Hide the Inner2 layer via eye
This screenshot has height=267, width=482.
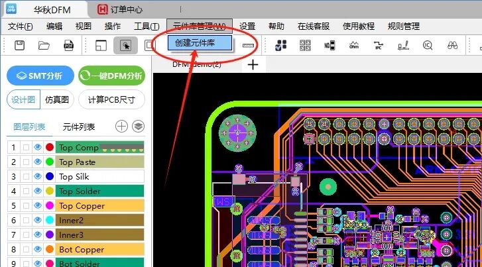[x=38, y=220]
